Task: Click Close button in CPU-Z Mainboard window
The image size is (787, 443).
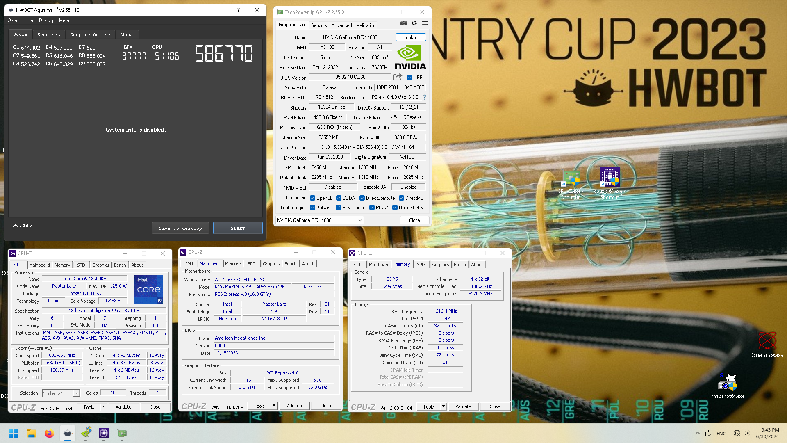Action: point(325,406)
